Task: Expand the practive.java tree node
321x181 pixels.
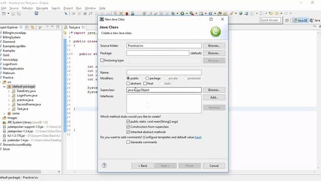Action: point(9,100)
